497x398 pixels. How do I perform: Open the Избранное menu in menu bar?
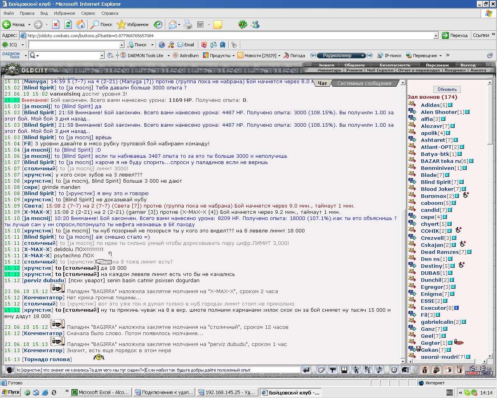coord(64,13)
